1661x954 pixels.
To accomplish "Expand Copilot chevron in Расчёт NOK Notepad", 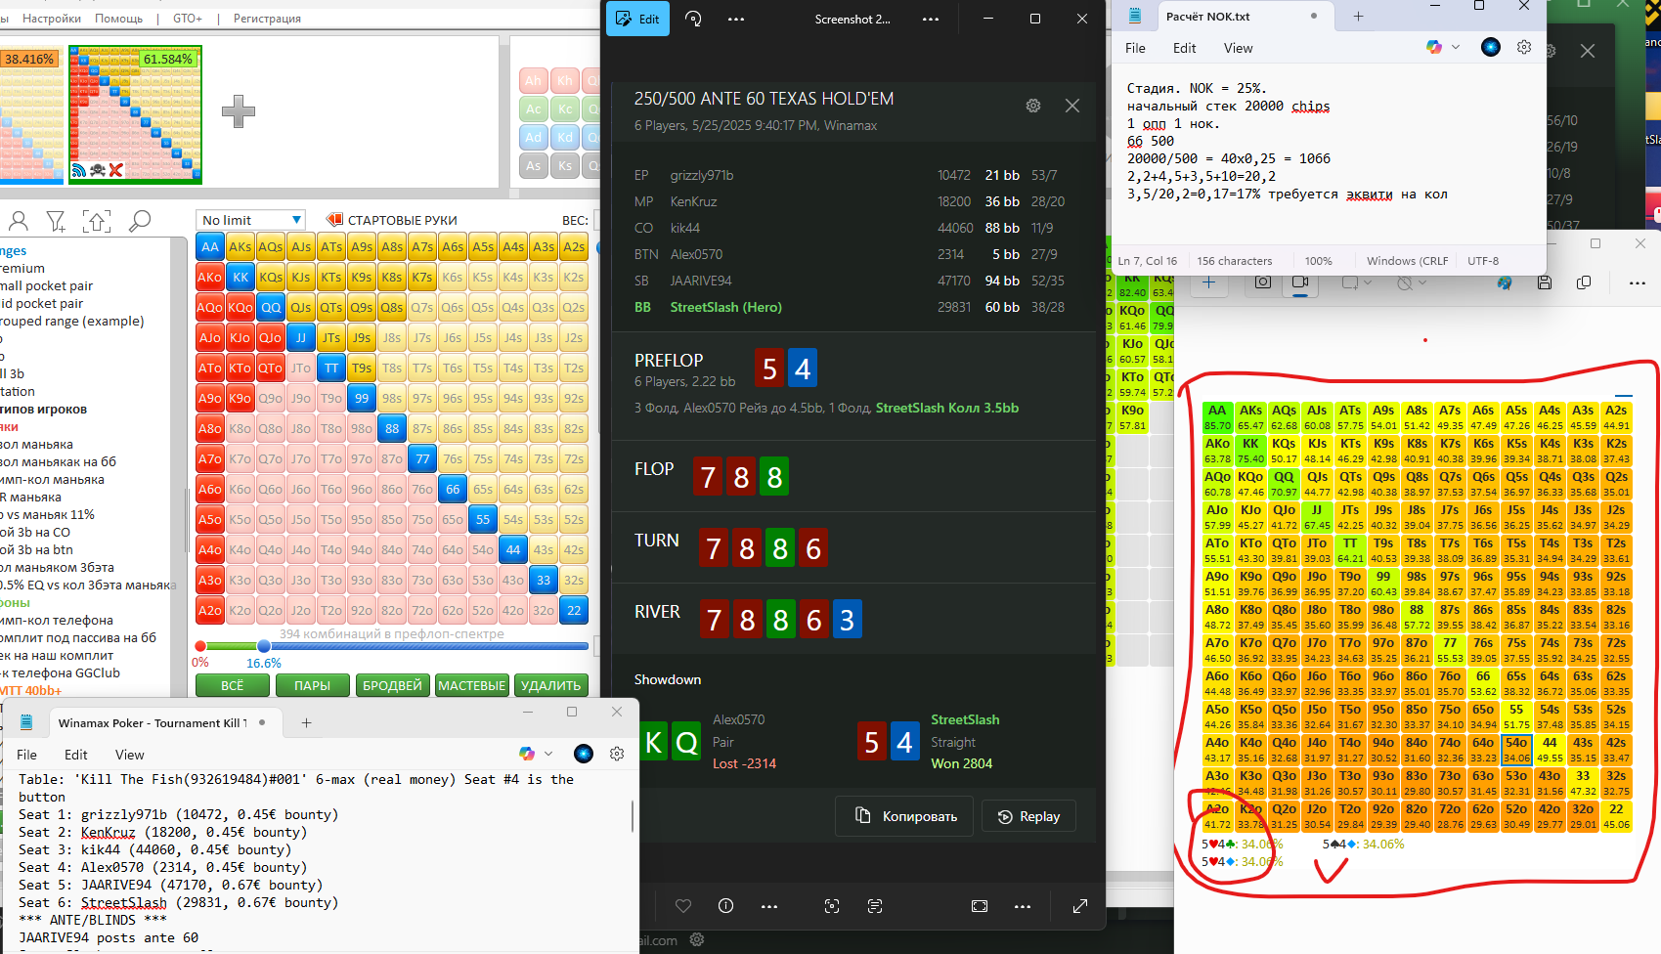I will 1456,47.
